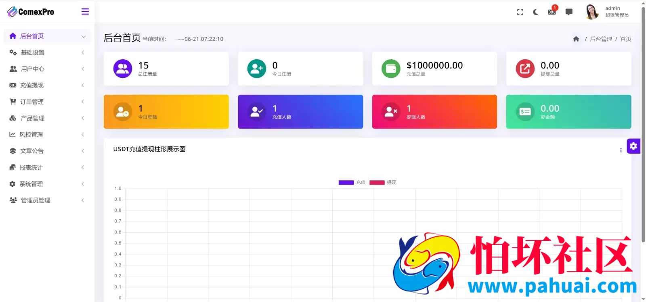Toggle the purple 充值 legend swatch

coord(346,183)
